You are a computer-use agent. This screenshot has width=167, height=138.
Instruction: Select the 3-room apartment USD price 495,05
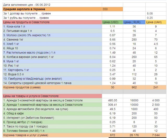pos(112,100)
